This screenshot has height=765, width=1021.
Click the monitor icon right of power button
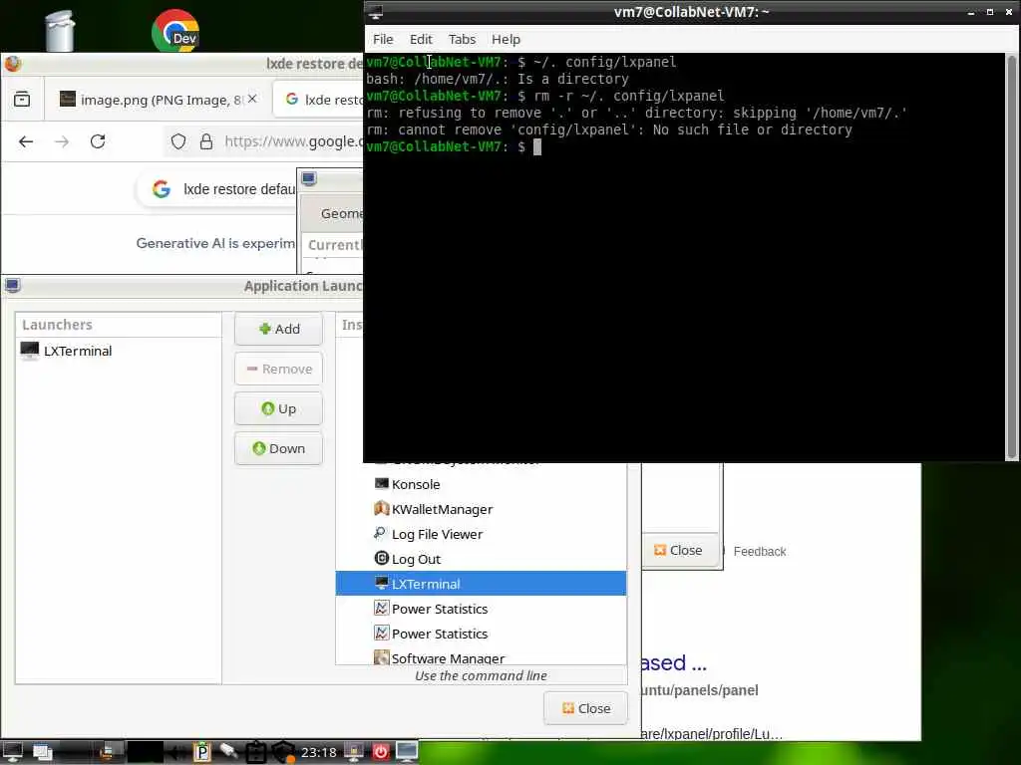point(407,752)
